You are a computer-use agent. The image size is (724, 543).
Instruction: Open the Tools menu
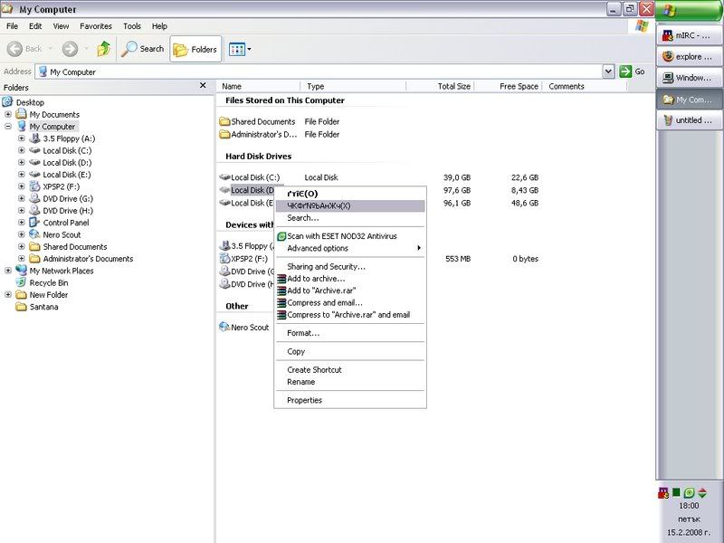[132, 26]
